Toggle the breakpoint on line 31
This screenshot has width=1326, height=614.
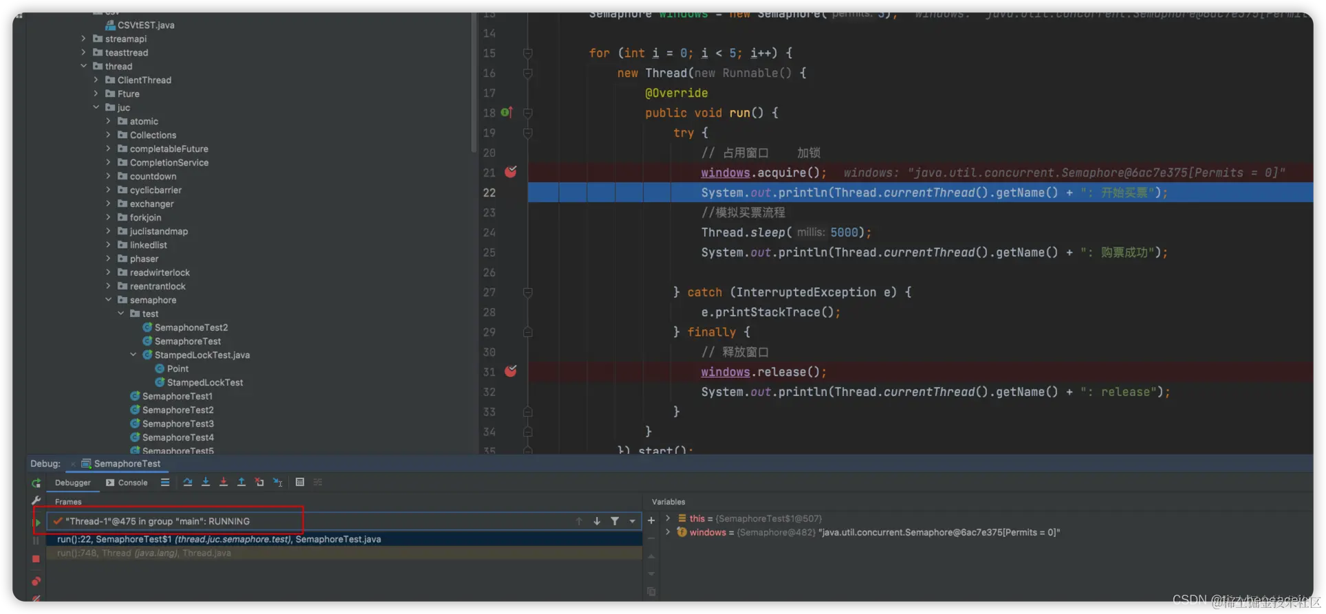click(510, 371)
